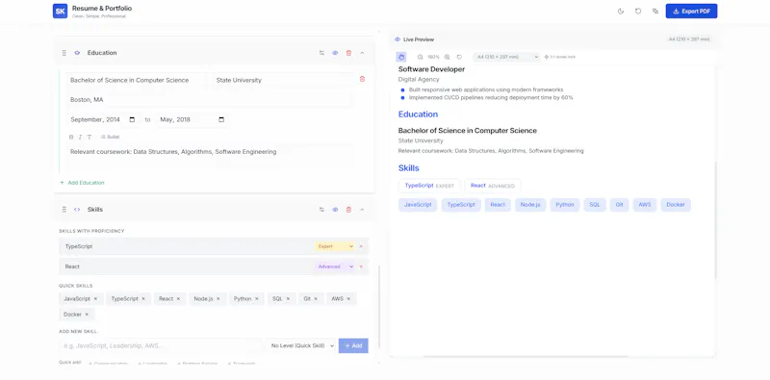Click the degree field Bachelor of Science
The height and width of the screenshot is (380, 770).
click(x=136, y=80)
